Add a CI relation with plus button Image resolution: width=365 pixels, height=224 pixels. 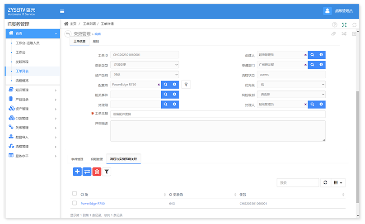coord(77,172)
